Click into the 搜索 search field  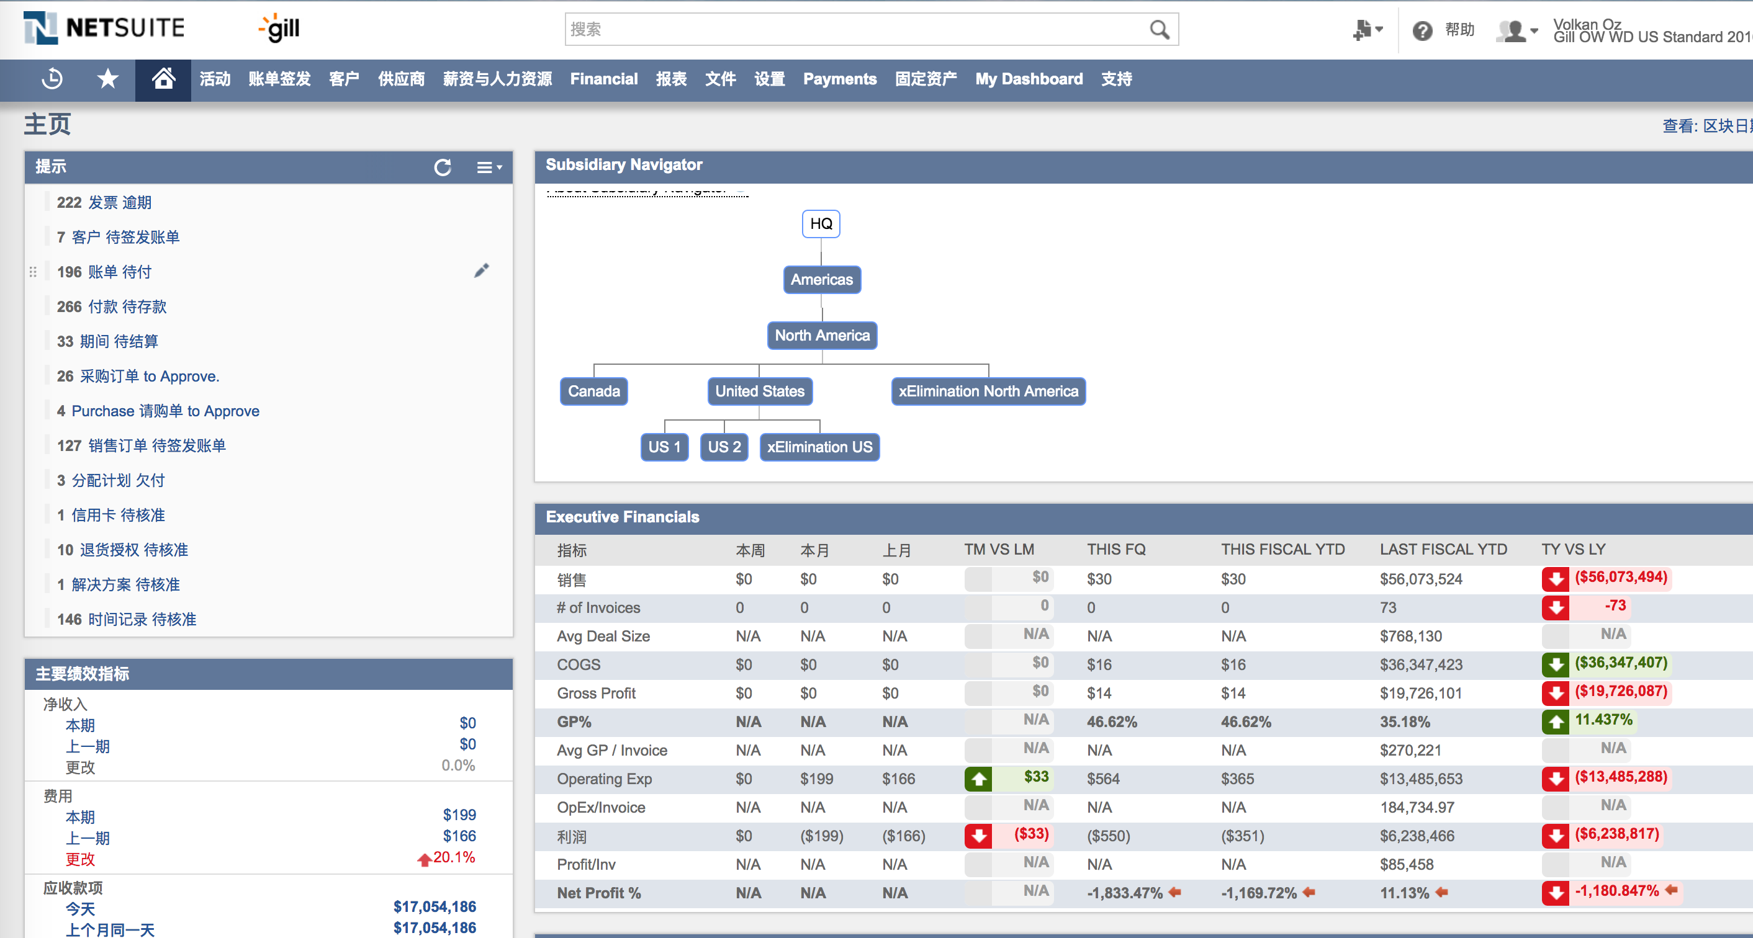(850, 30)
